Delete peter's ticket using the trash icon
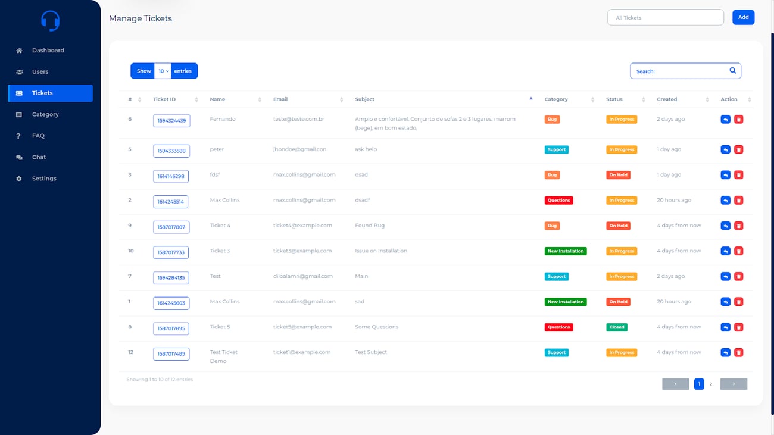This screenshot has width=774, height=435. coord(739,149)
